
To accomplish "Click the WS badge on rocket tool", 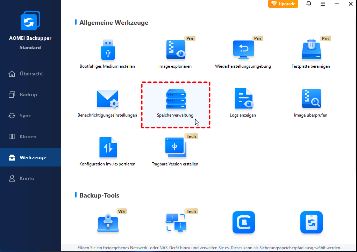I will [x=122, y=211].
